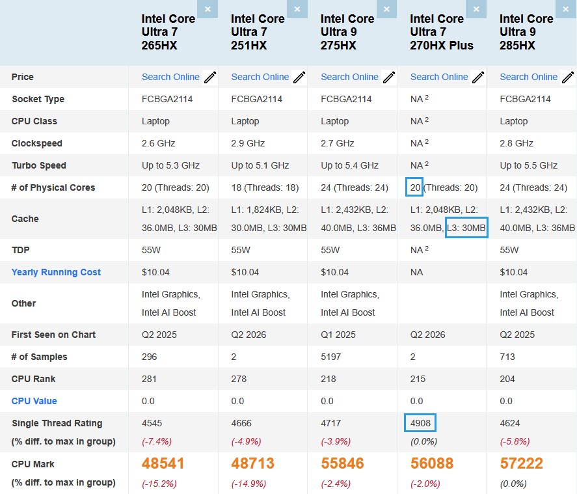Click Up to 5.1 GHz turbo speed
577x494 pixels.
[260, 165]
